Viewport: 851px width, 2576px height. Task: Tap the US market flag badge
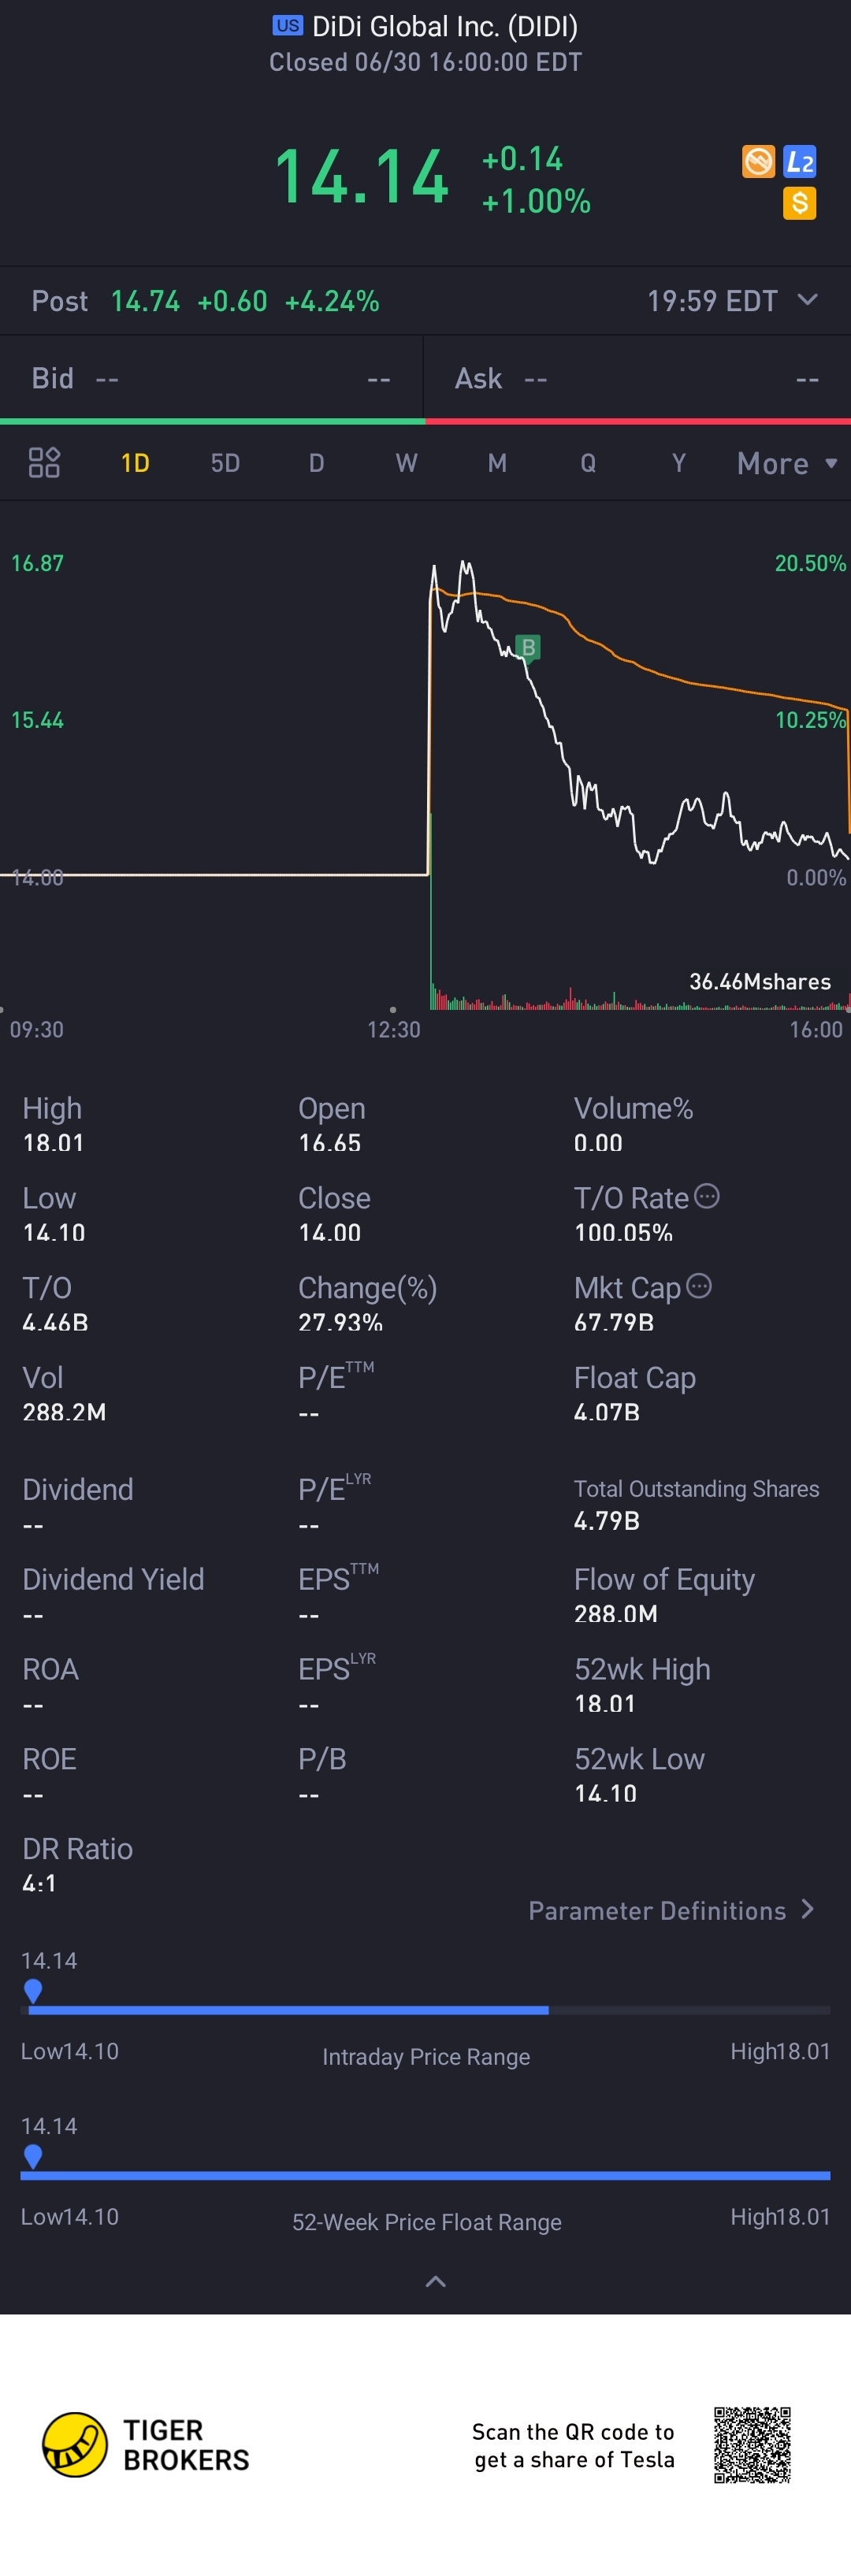[287, 26]
